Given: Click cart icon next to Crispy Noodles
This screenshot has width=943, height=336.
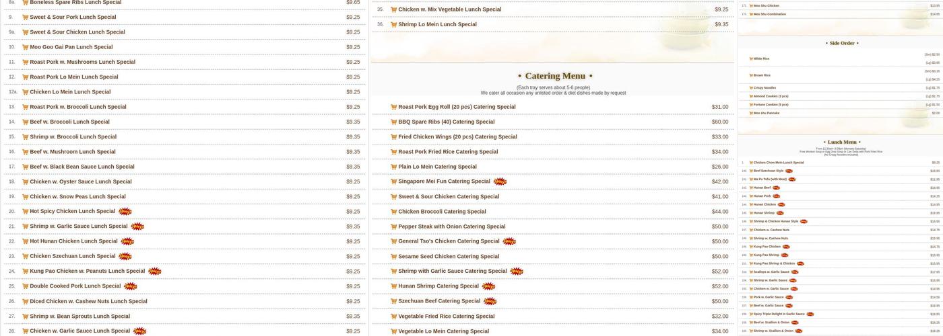Looking at the screenshot, I should (751, 87).
